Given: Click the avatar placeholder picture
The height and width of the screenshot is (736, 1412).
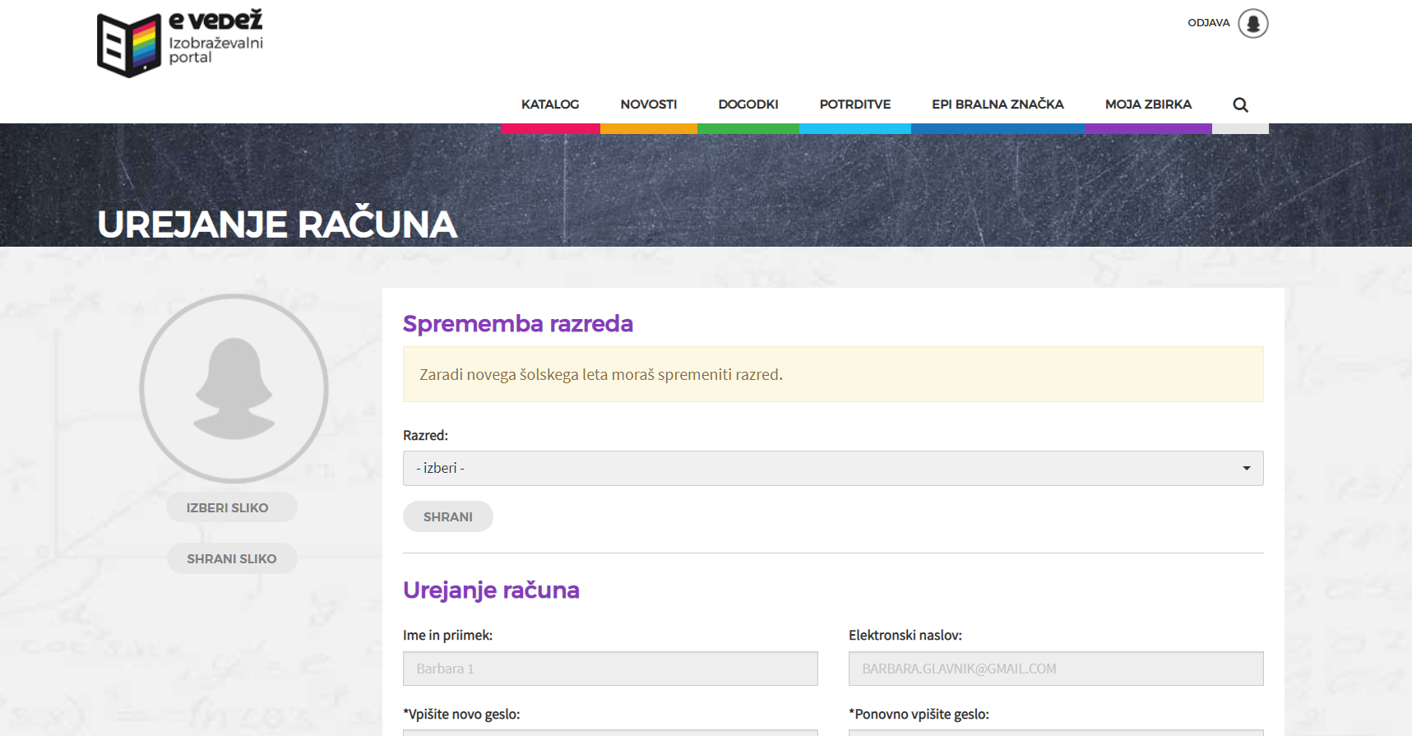Looking at the screenshot, I should click(x=234, y=388).
